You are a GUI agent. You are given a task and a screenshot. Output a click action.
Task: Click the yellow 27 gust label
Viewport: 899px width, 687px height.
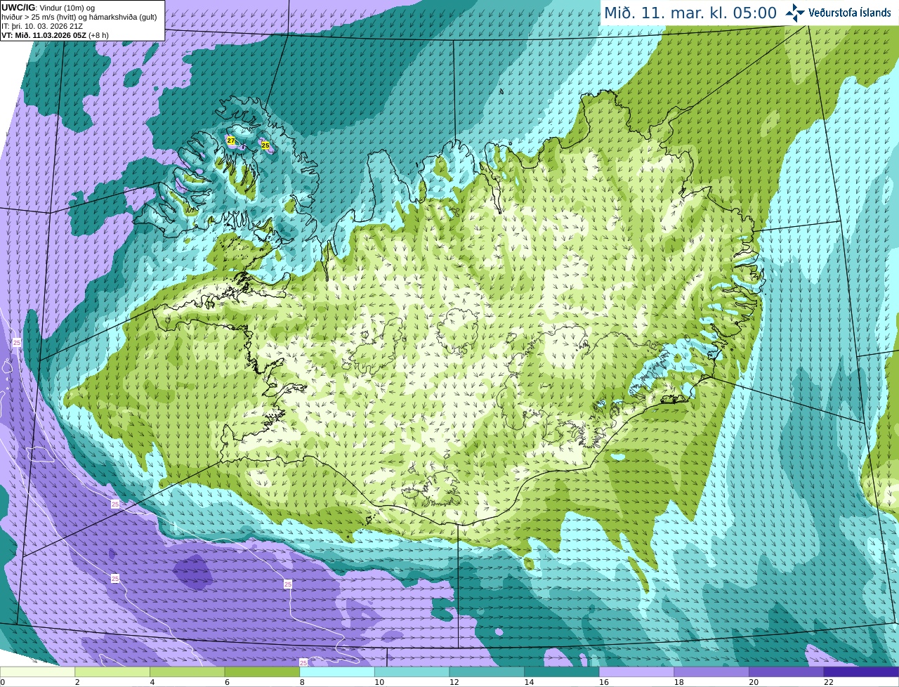(x=231, y=140)
